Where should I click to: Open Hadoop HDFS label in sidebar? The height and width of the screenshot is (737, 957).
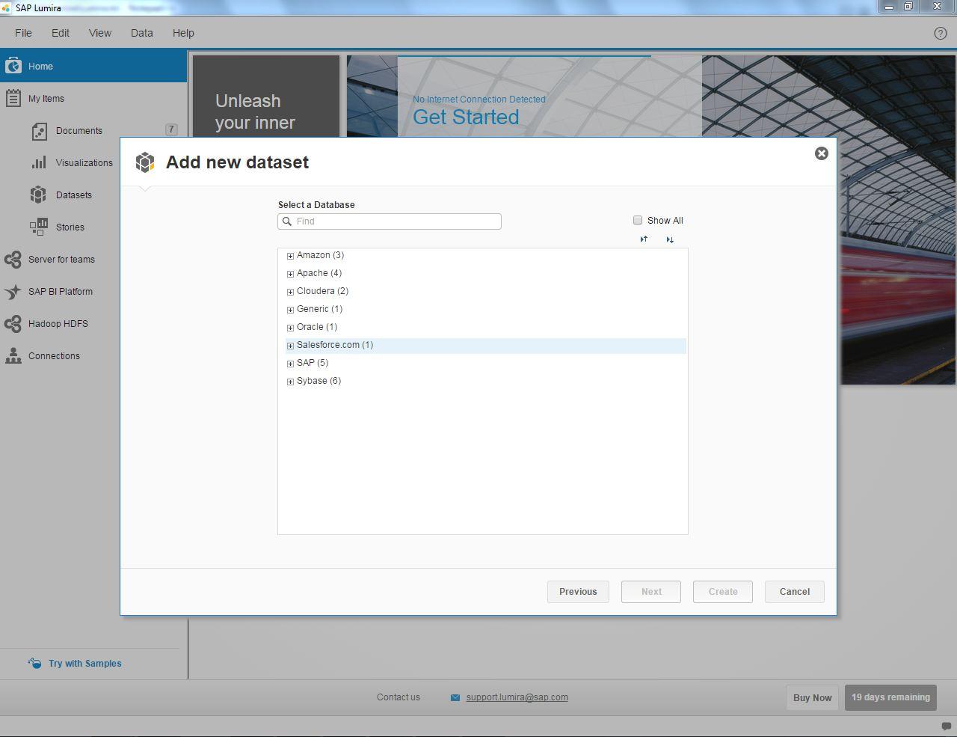tap(58, 324)
